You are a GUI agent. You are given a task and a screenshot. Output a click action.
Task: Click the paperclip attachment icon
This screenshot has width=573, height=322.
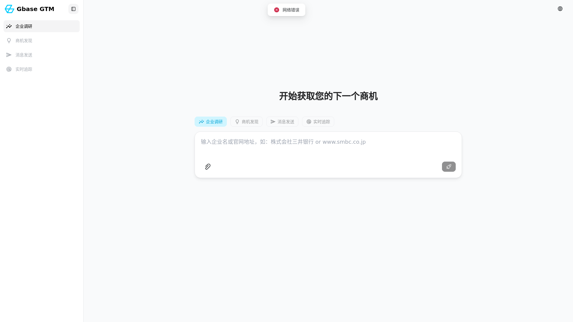point(208,167)
